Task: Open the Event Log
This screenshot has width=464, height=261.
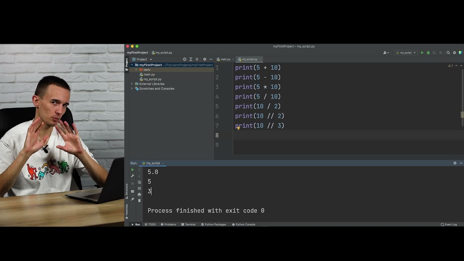Action: click(x=449, y=224)
